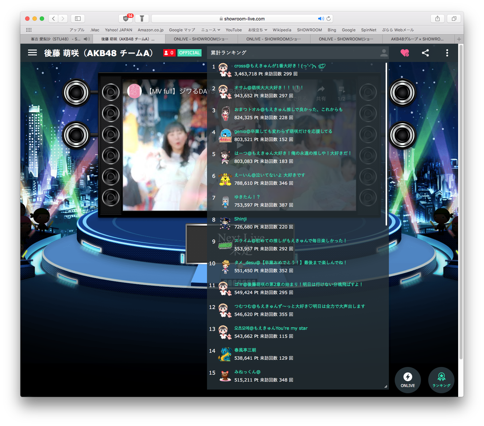Click the tiger avatar at rank 6
This screenshot has height=426, width=484.
pyautogui.click(x=225, y=179)
